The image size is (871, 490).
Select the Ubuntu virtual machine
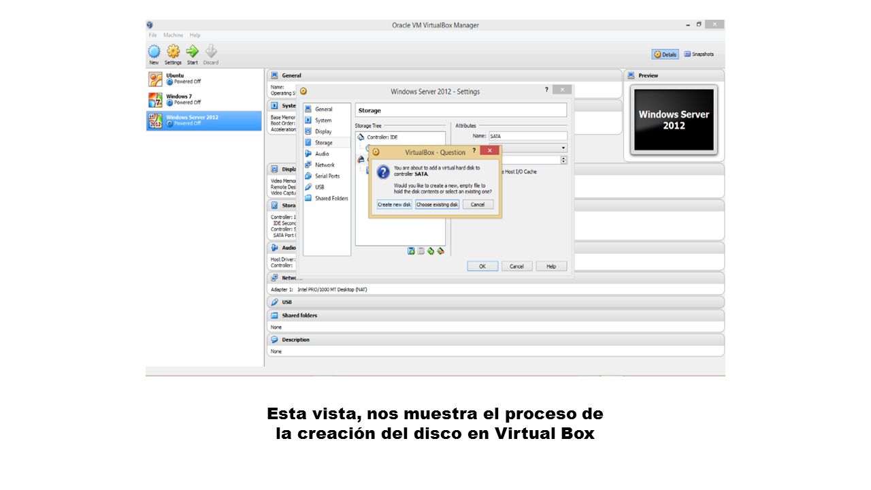(204, 79)
